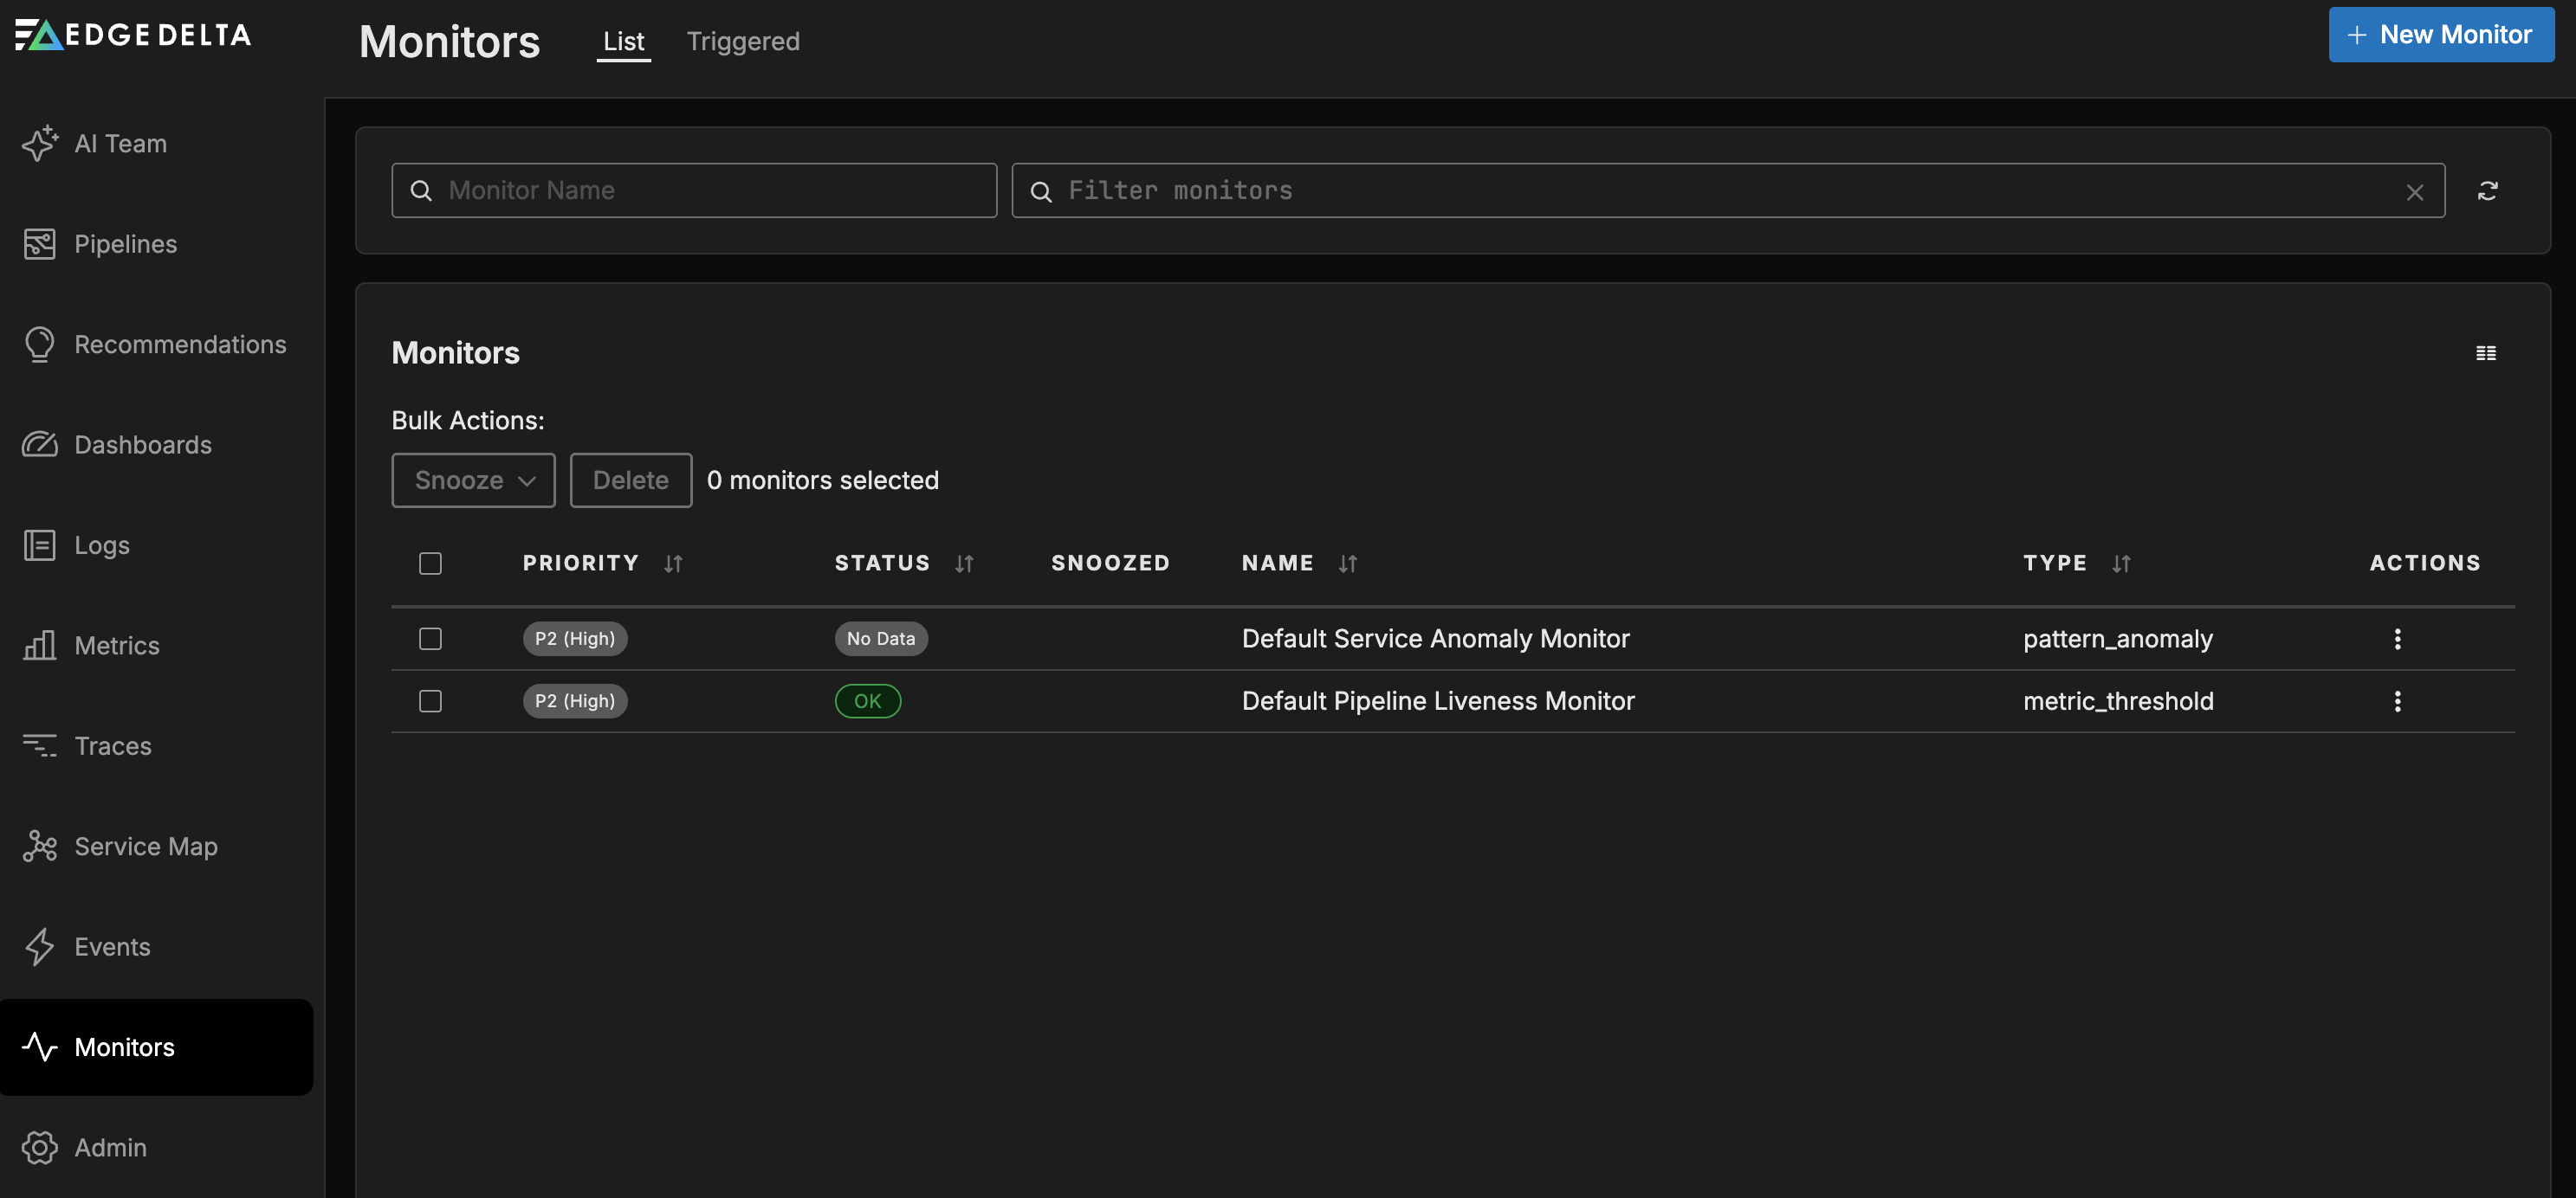Refresh the monitors list
The width and height of the screenshot is (2576, 1198).
click(2489, 190)
